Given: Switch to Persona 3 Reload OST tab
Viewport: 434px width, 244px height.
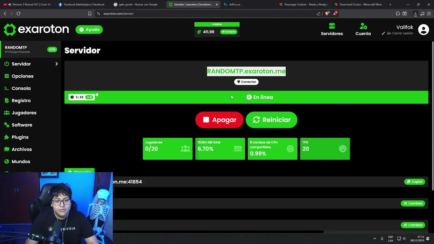Looking at the screenshot, I should [28, 4].
